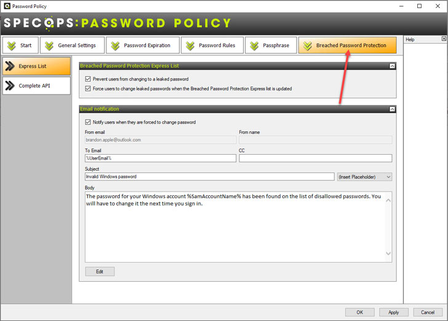This screenshot has height=321, width=448.
Task: Collapse the Email notification section
Action: click(392, 109)
